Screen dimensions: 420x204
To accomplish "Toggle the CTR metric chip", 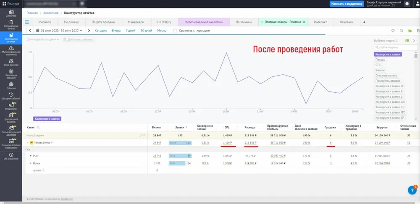I will (378, 65).
